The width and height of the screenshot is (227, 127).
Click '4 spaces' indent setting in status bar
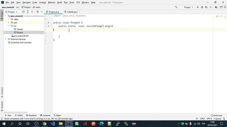point(217,119)
